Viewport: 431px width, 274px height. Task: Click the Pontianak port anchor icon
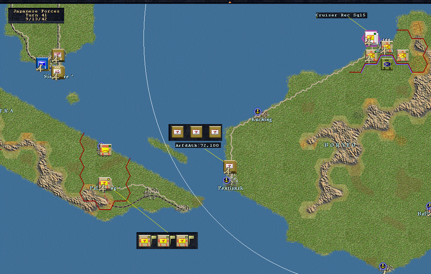(x=226, y=180)
